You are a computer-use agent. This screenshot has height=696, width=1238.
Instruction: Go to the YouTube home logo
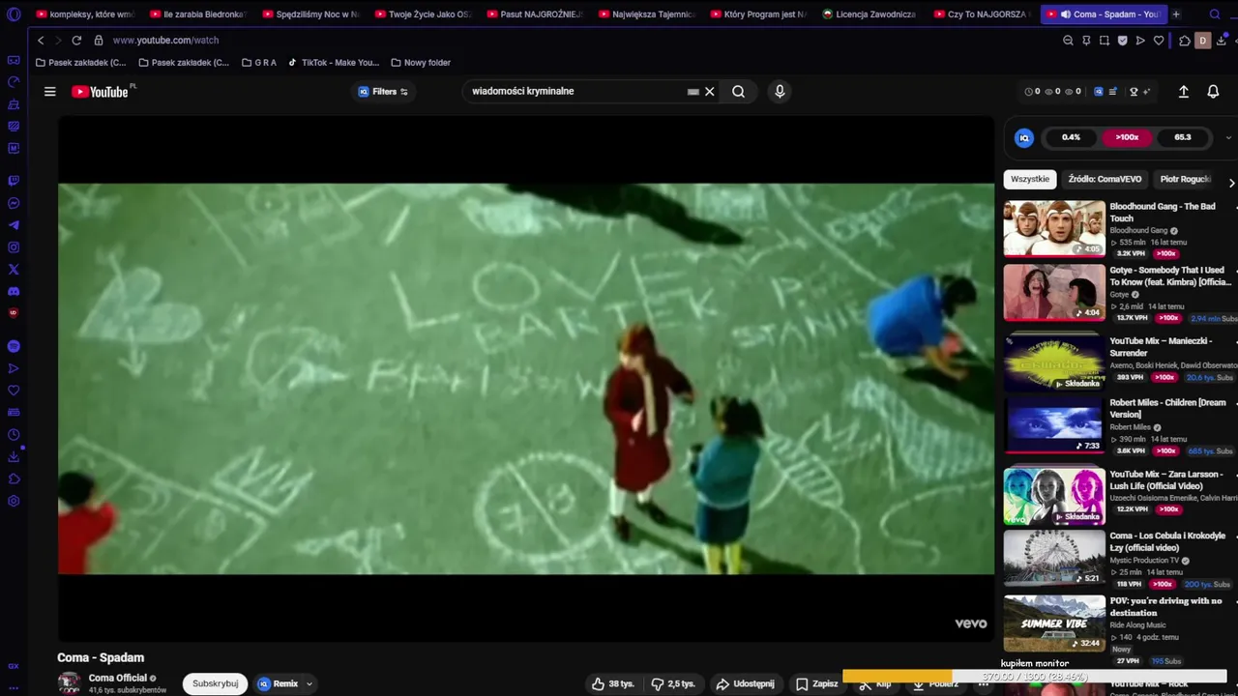point(100,92)
